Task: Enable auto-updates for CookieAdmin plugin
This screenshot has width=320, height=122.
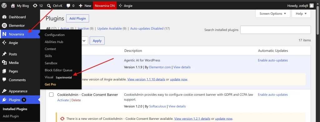Action: pos(272,95)
